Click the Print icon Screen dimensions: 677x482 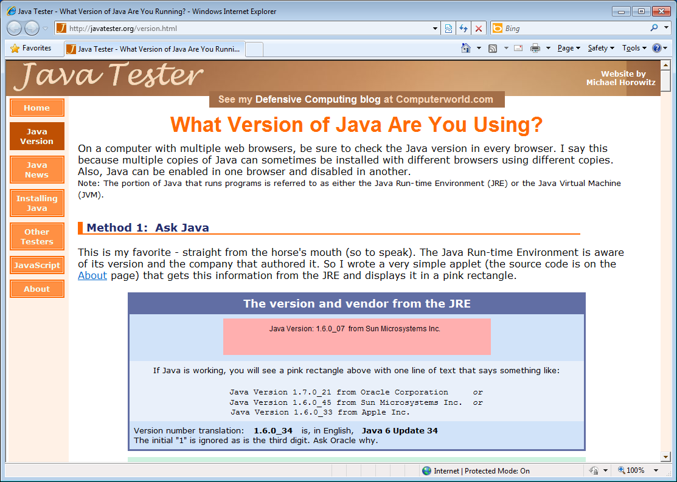535,49
